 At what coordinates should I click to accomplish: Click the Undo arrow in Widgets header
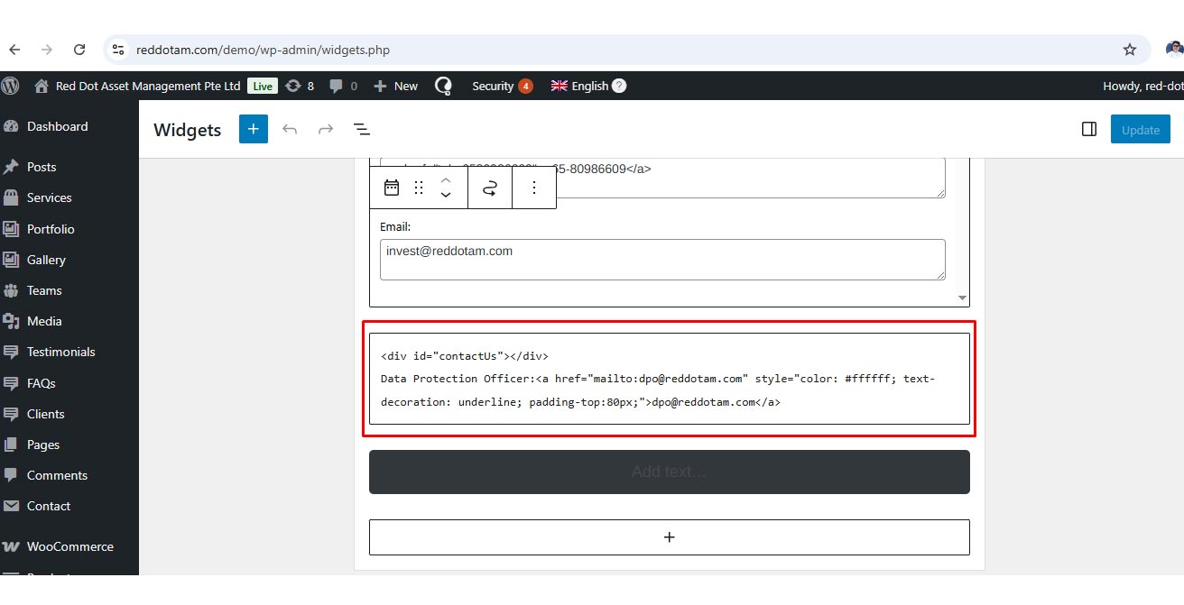pos(290,130)
